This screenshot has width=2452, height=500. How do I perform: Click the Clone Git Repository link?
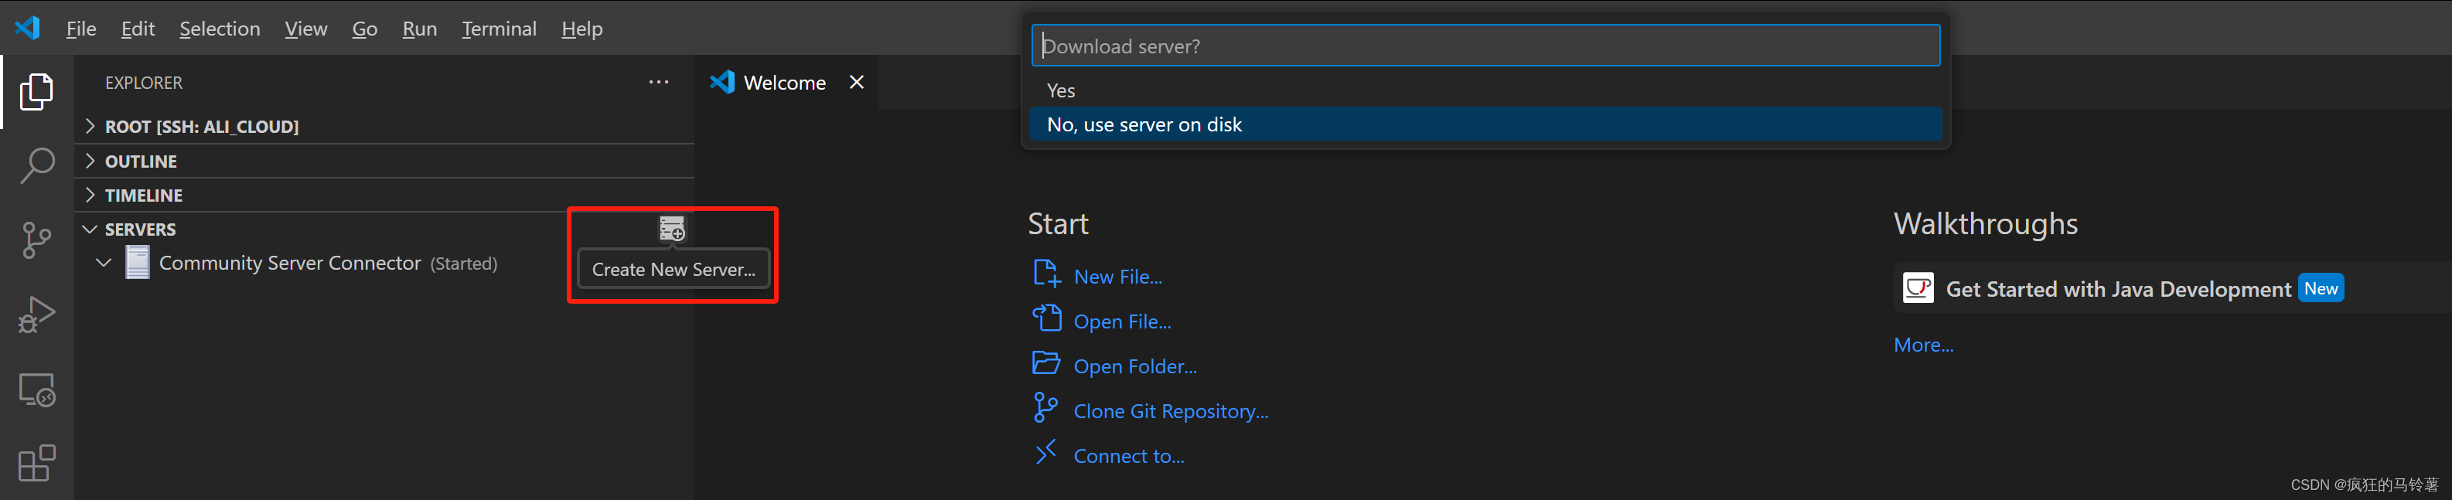tap(1170, 412)
